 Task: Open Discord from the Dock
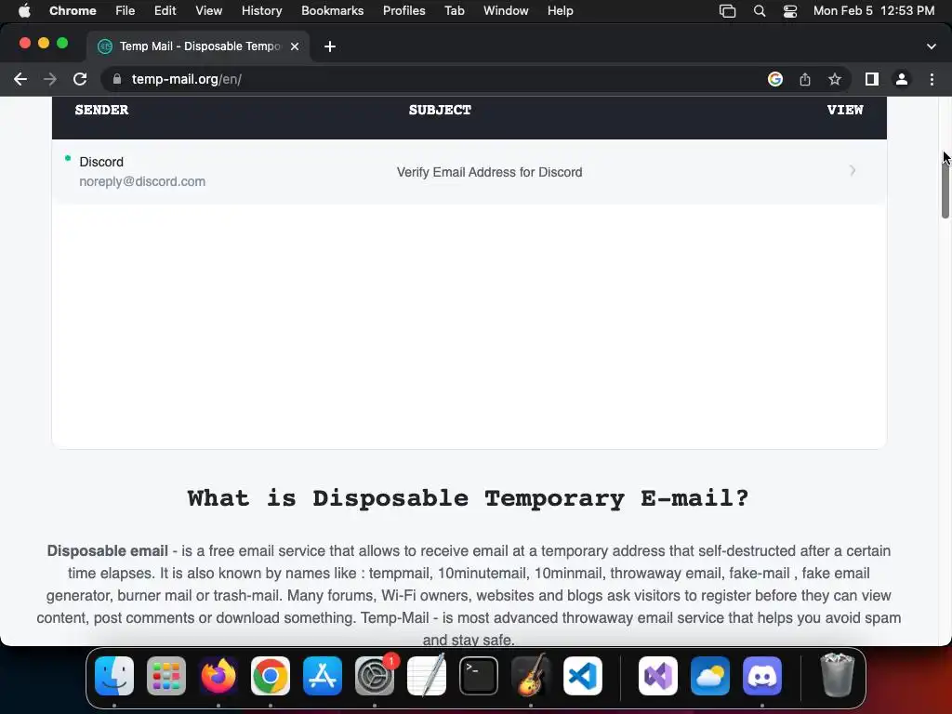(x=762, y=676)
